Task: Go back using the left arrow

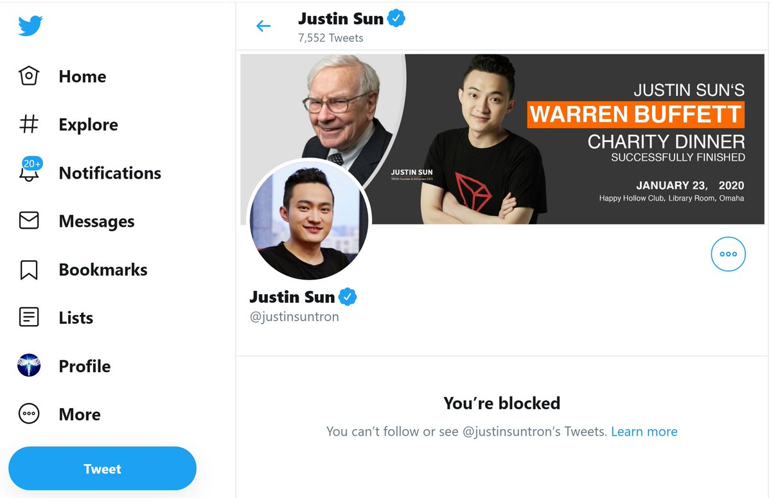Action: pyautogui.click(x=263, y=26)
